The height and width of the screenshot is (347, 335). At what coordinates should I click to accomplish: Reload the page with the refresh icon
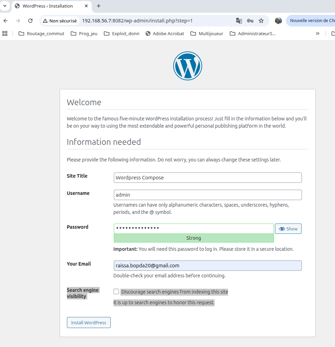point(30,21)
